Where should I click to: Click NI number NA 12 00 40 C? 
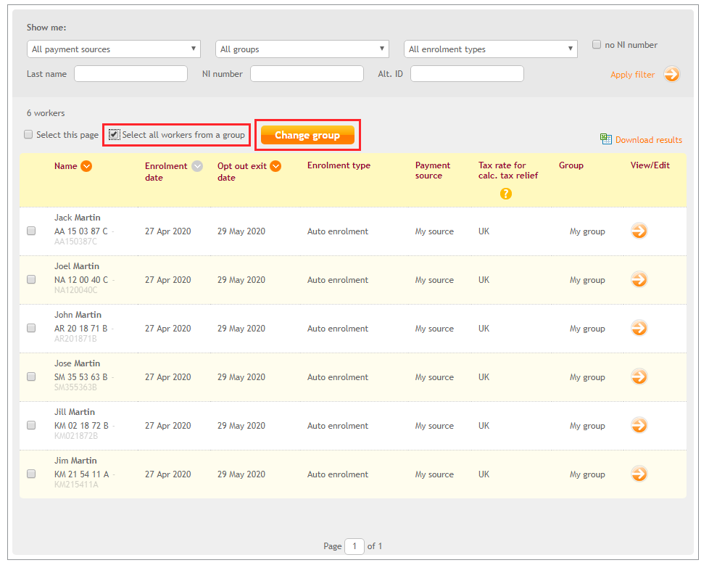tap(81, 280)
